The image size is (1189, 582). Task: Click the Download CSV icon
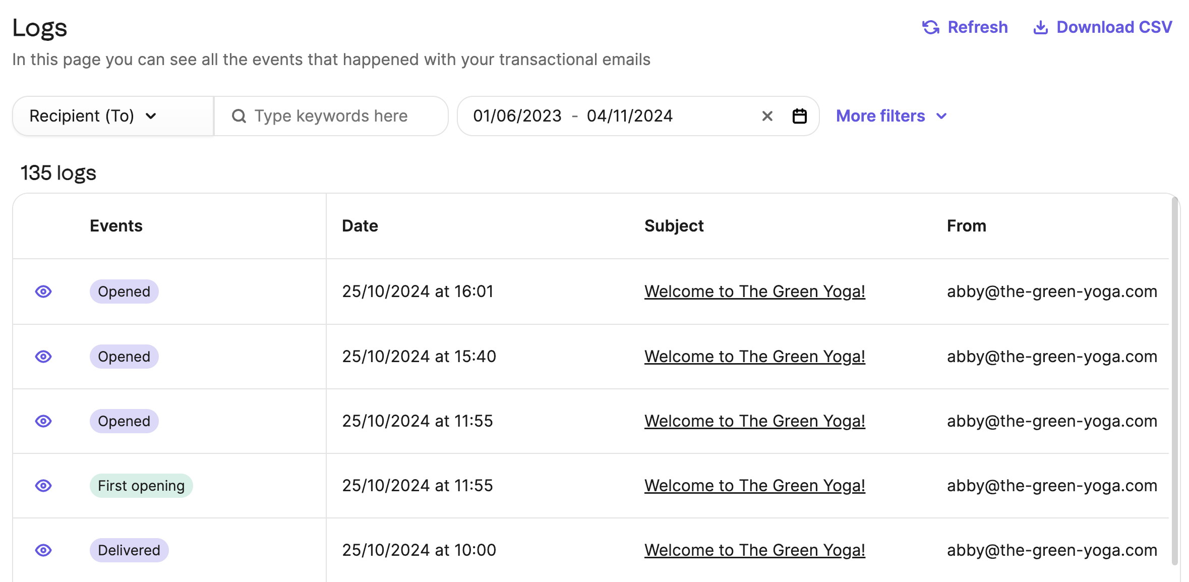point(1040,27)
